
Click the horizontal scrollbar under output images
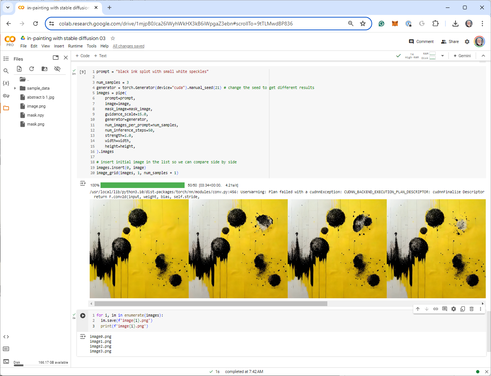point(211,304)
